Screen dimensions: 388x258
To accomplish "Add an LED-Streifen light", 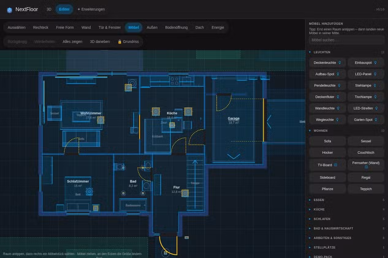I will tap(366, 108).
